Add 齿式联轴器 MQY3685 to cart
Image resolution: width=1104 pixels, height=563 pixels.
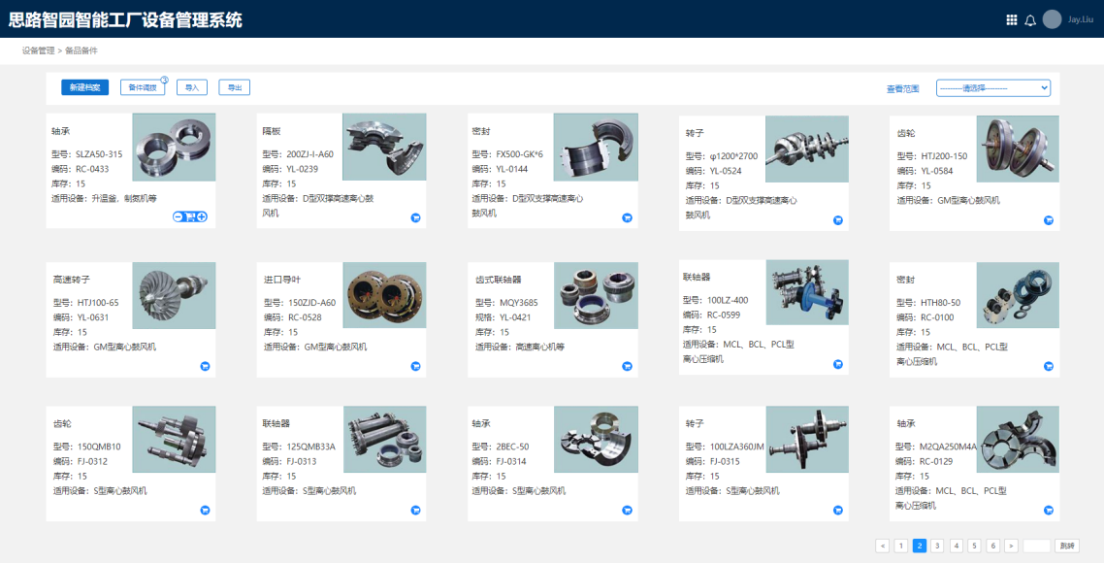[627, 366]
